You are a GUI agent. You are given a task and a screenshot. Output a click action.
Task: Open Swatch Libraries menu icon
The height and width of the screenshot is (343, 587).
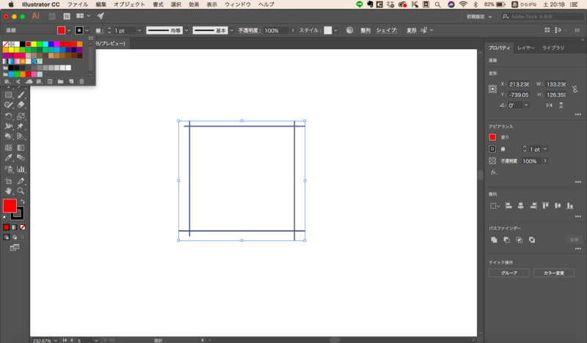click(x=7, y=81)
